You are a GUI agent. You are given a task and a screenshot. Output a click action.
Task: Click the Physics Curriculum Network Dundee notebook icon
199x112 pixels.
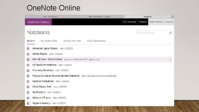[28, 76]
